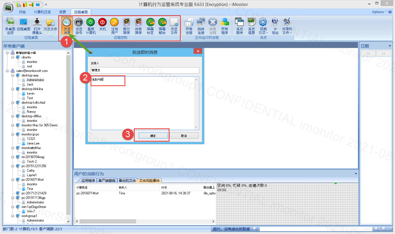Image resolution: width=395 pixels, height=234 pixels.
Task: Click 结束屏保 stop screensaver icon
Action: click(x=138, y=26)
